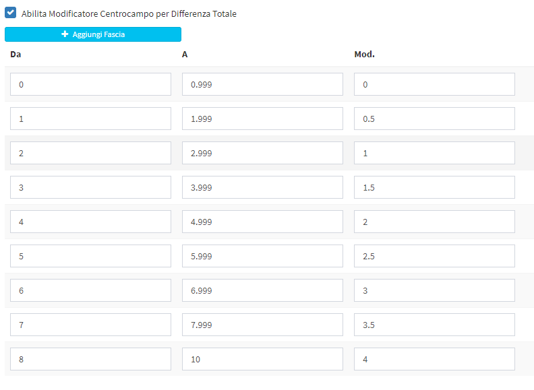This screenshot has width=534, height=390.
Task: Focus the Mod. field with value 4
Action: 434,359
